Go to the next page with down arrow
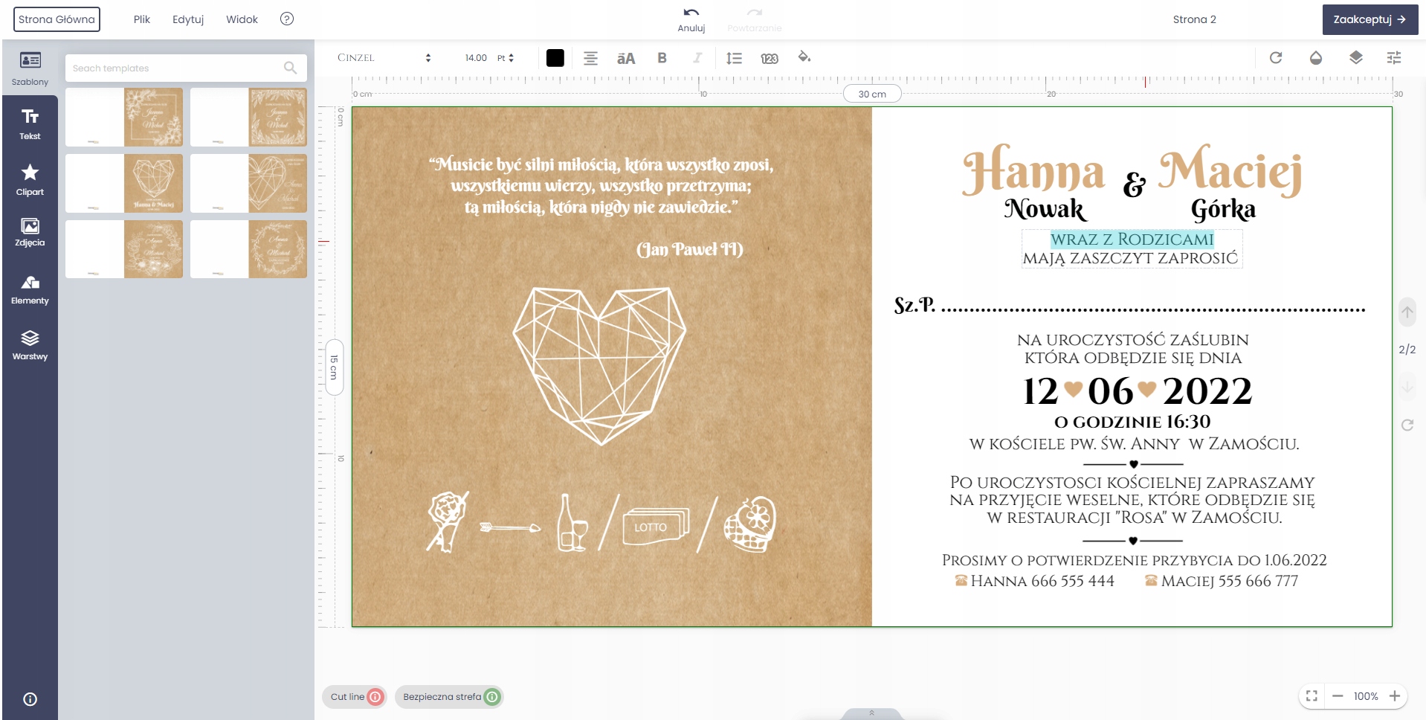 click(1407, 386)
